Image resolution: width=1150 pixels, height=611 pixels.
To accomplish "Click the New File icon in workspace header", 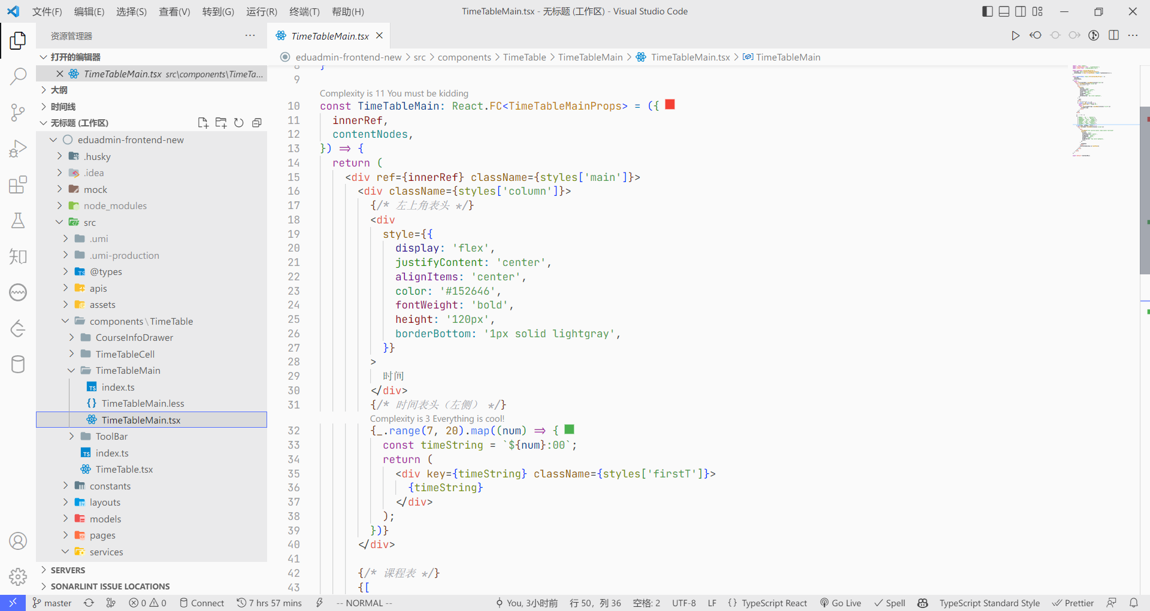I will pyautogui.click(x=203, y=123).
